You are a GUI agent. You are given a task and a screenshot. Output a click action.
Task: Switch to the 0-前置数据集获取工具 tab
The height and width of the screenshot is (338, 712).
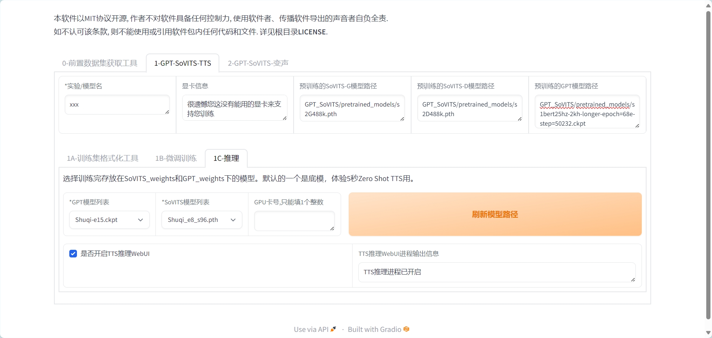(x=100, y=63)
